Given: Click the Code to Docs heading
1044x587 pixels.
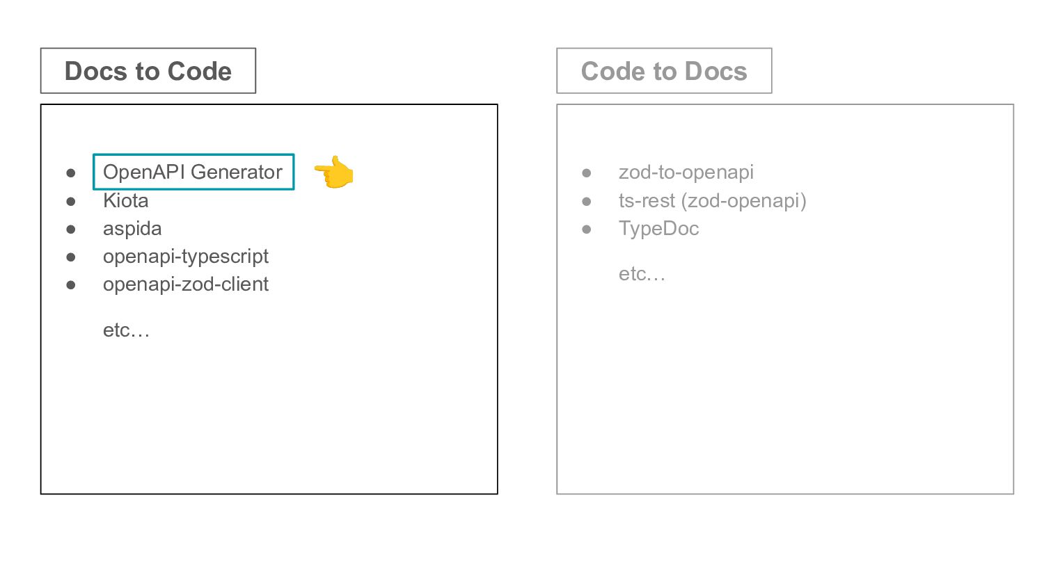Looking at the screenshot, I should (x=664, y=71).
